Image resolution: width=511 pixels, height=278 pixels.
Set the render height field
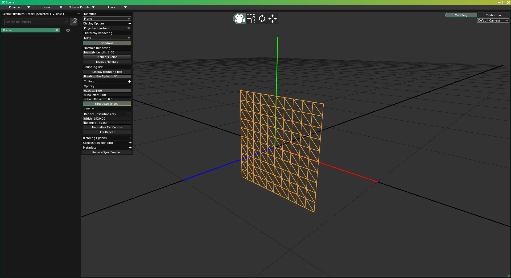coord(107,123)
